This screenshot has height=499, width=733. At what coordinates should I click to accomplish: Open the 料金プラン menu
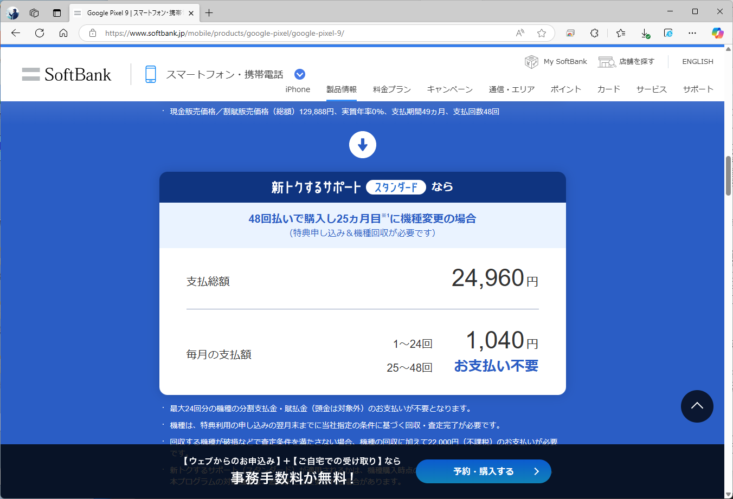[392, 89]
